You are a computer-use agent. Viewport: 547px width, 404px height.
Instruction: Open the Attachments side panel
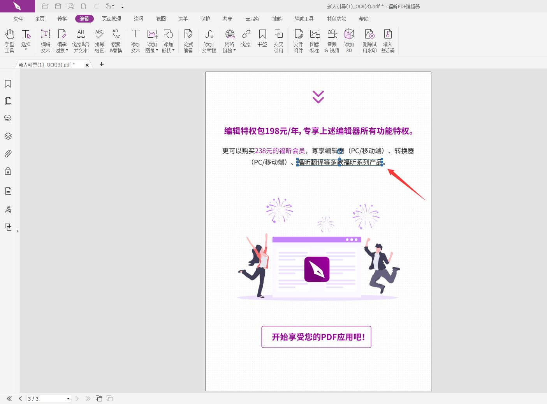[8, 154]
